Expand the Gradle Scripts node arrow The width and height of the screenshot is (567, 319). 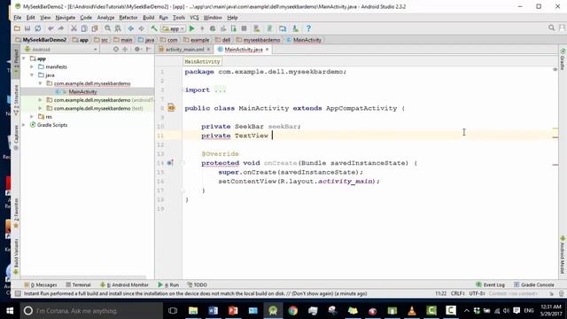(24, 125)
